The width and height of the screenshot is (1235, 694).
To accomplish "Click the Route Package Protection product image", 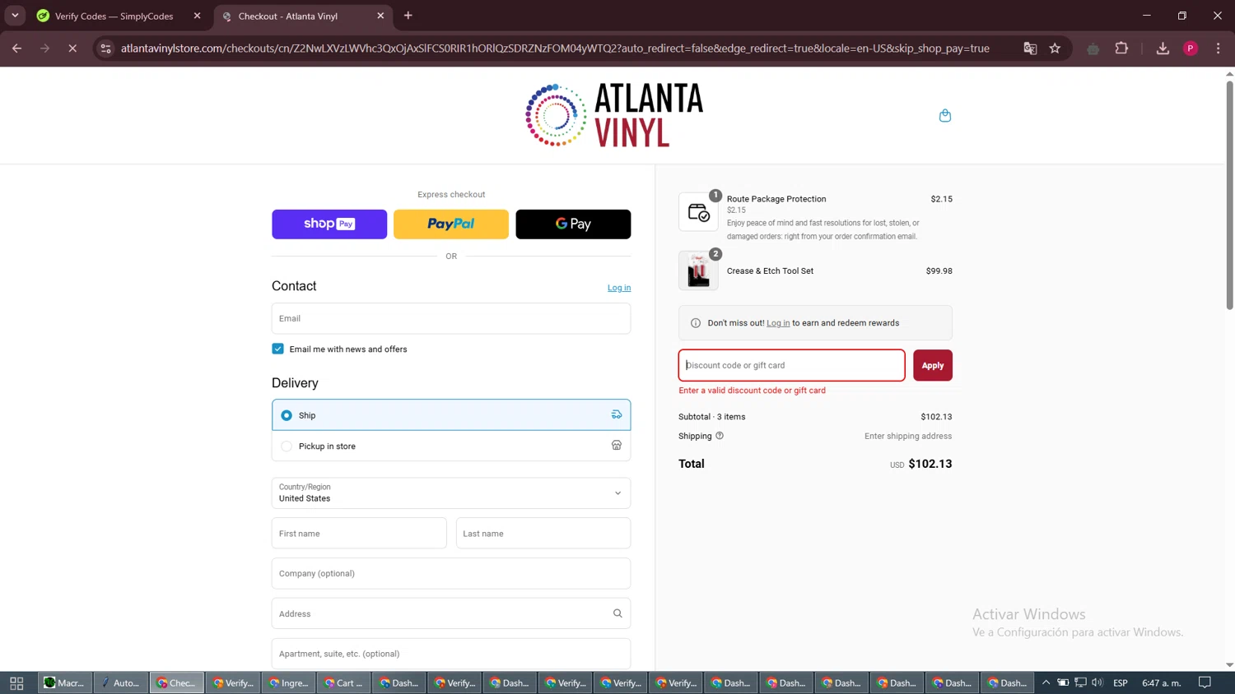I will [x=698, y=212].
